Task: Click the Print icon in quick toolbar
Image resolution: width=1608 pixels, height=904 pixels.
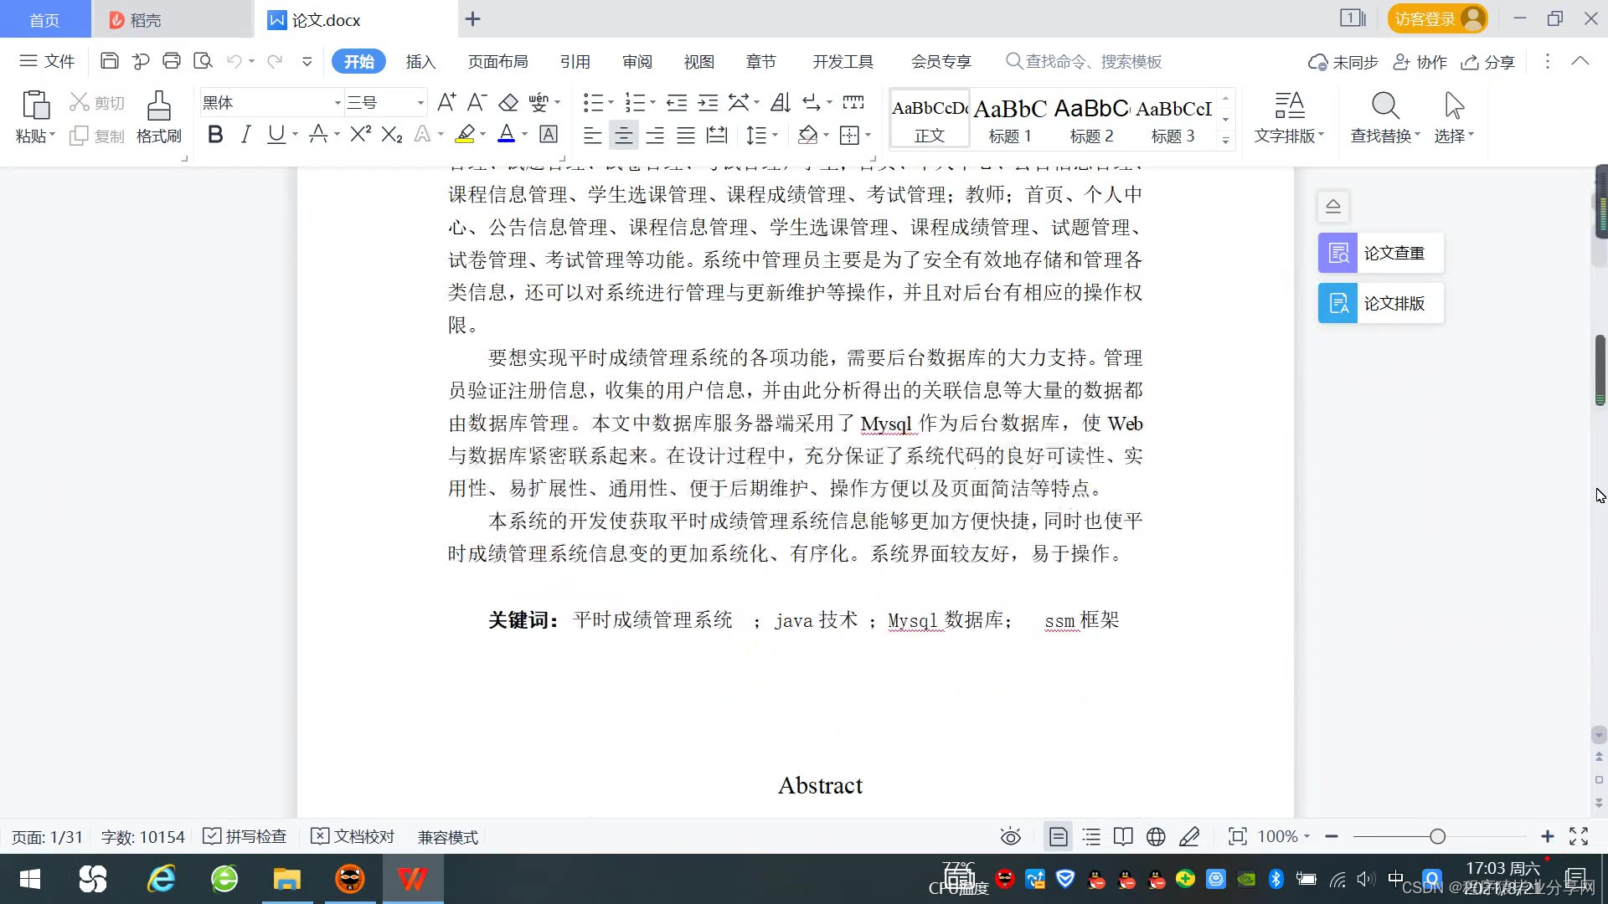Action: (x=172, y=61)
